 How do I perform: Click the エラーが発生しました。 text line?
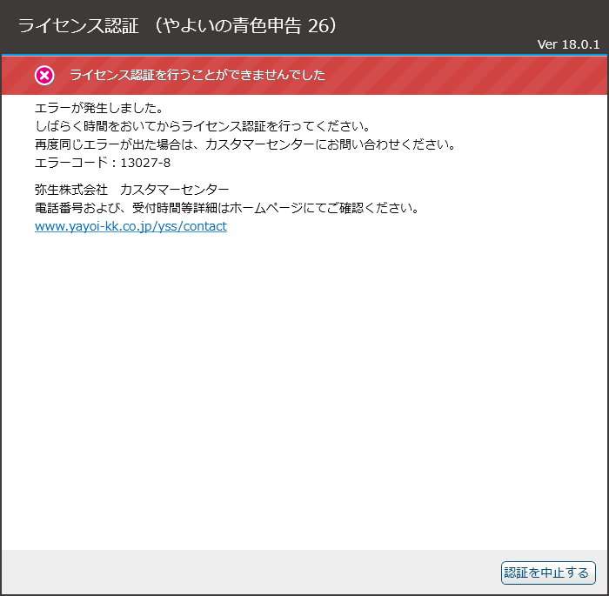coord(99,108)
